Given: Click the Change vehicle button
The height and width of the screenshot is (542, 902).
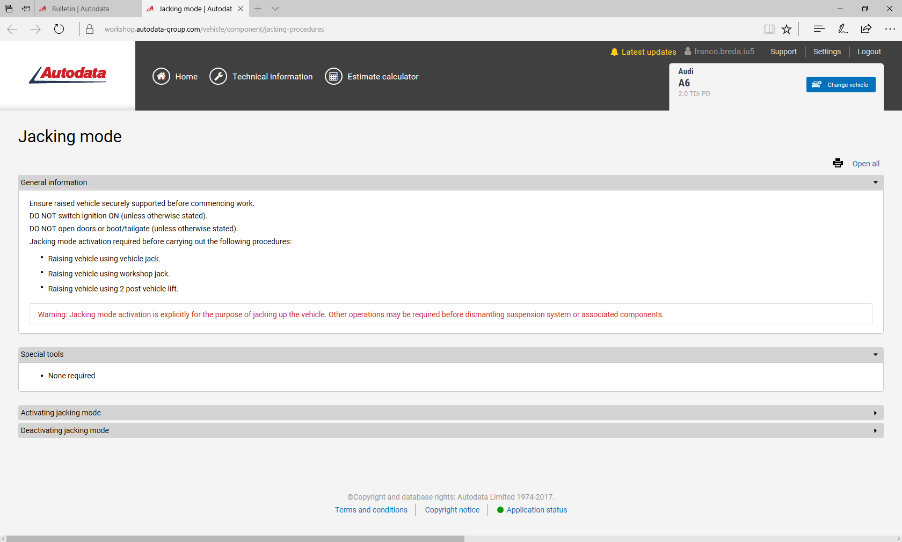Looking at the screenshot, I should click(841, 85).
